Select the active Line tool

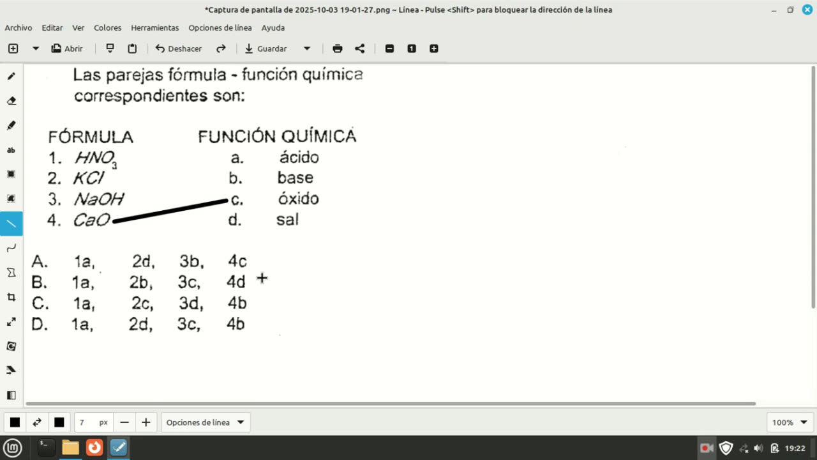click(x=11, y=224)
